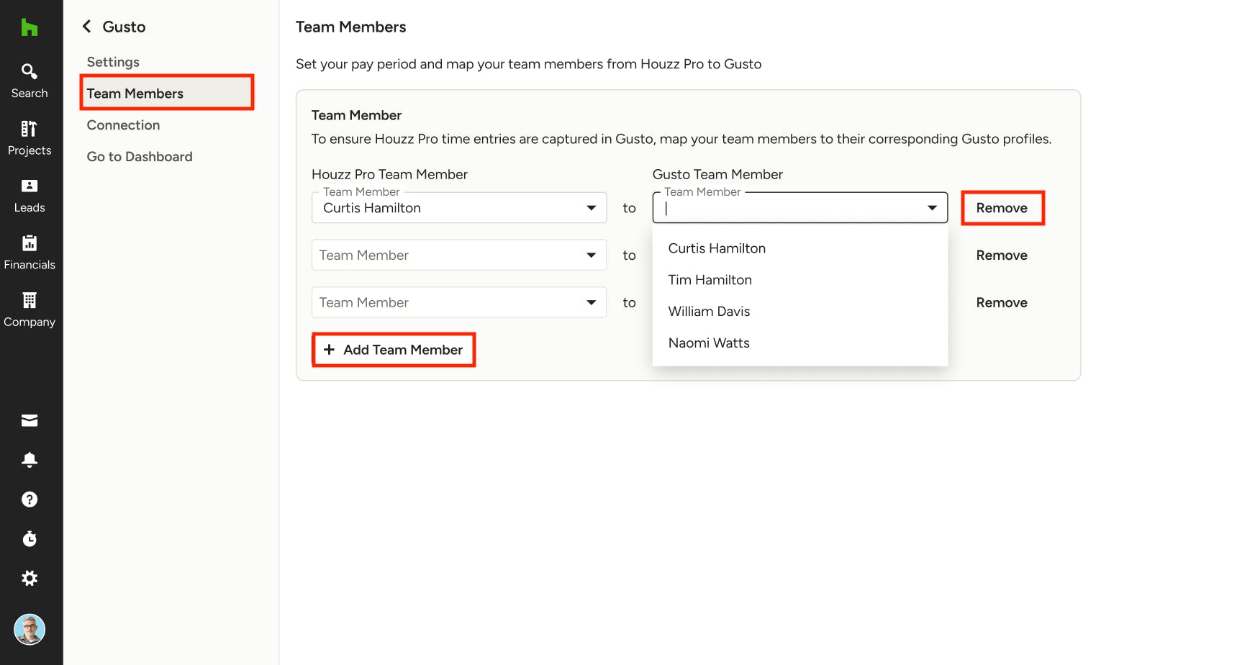Image resolution: width=1255 pixels, height=665 pixels.
Task: Open the Connection menu item
Action: [x=123, y=125]
